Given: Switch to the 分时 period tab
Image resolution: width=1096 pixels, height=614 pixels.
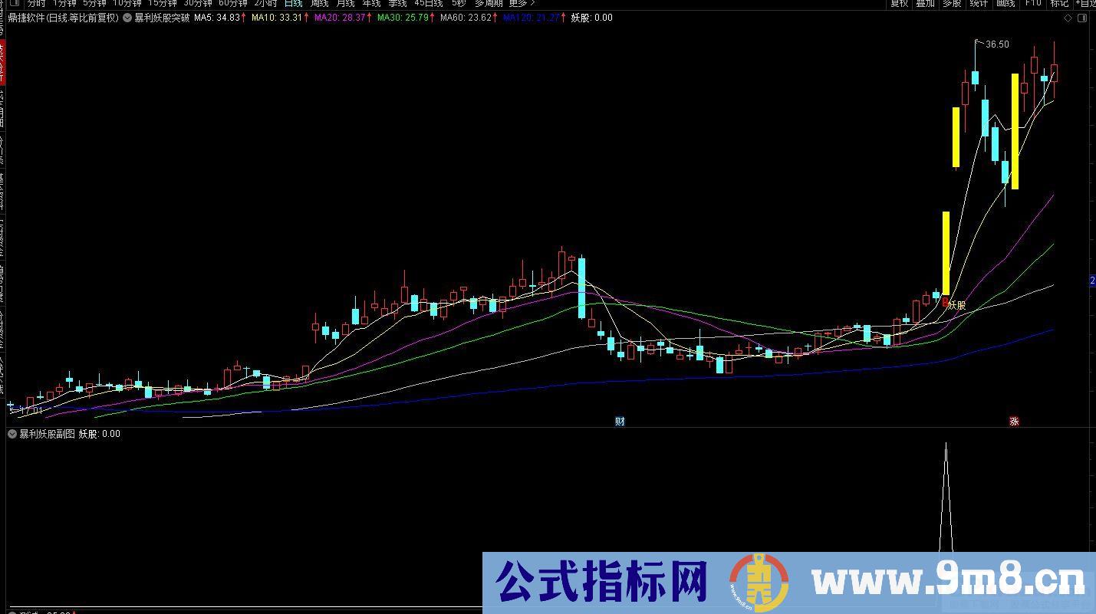Looking at the screenshot, I should [36, 4].
